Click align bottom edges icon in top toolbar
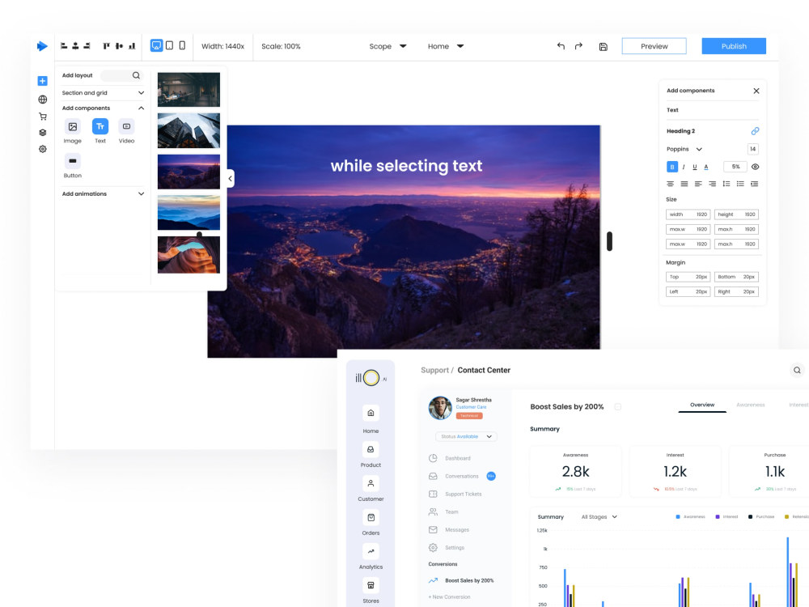Viewport: 809px width, 607px height. 132,46
